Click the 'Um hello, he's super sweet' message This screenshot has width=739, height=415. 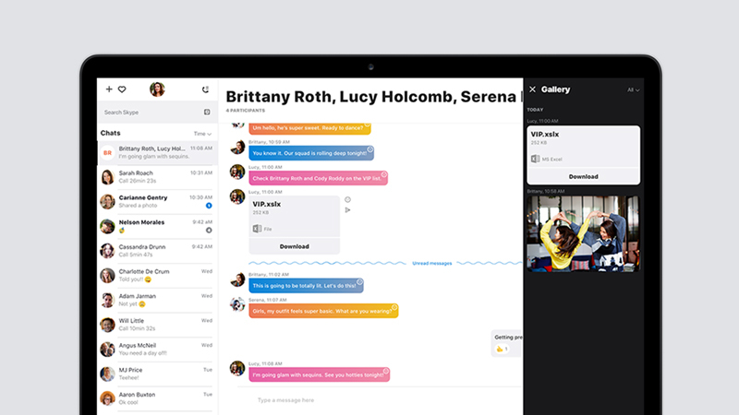pyautogui.click(x=309, y=127)
